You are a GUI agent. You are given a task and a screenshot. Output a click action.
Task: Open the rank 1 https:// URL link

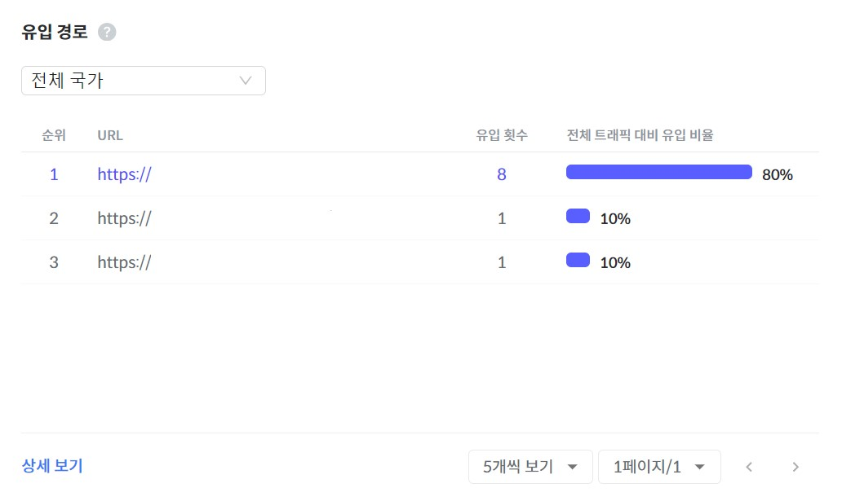tap(125, 174)
